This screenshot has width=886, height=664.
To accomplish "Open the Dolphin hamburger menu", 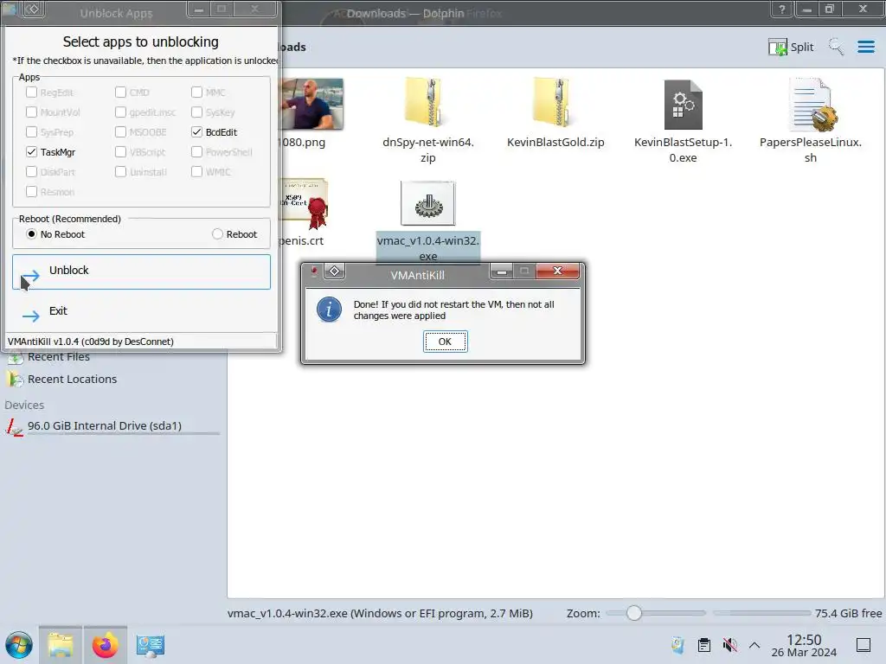I will tap(865, 47).
